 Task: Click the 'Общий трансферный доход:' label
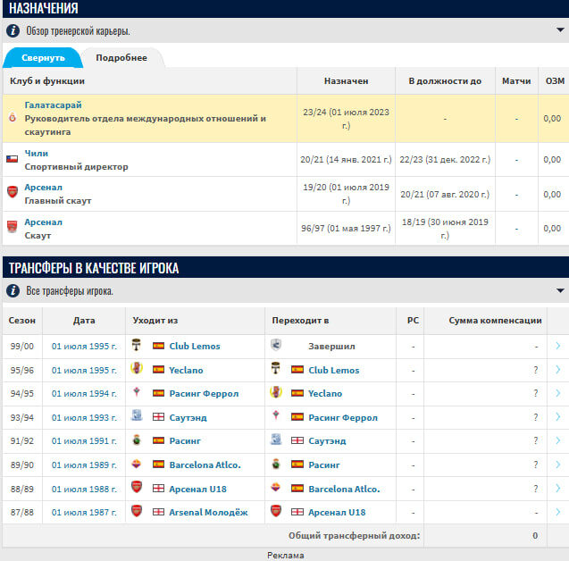(x=354, y=536)
